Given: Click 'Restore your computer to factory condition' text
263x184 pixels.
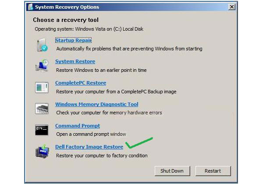Looking at the screenshot, I should [102, 156].
